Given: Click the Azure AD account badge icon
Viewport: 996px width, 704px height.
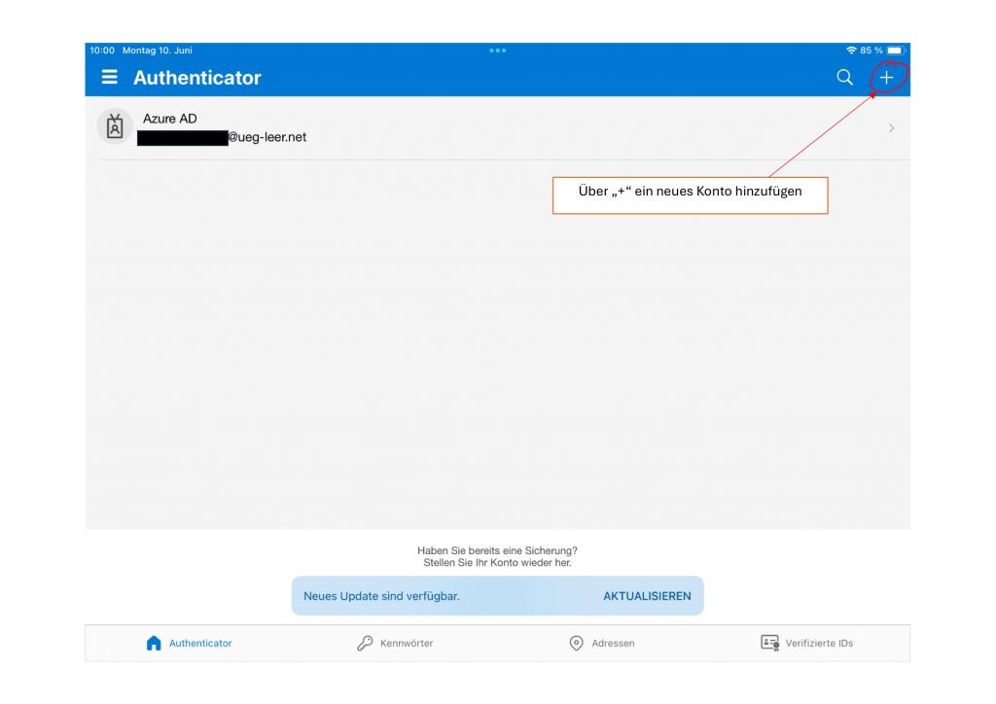Looking at the screenshot, I should coord(115,127).
